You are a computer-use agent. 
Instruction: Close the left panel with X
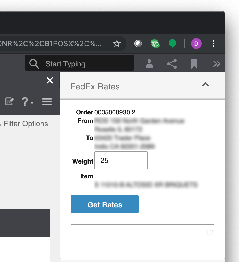coord(50,80)
